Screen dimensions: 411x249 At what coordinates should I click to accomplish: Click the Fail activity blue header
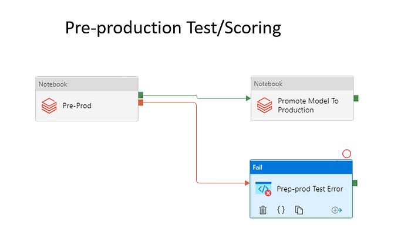[301, 167]
